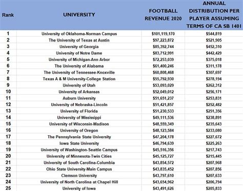Click the $311,178 distribution cell
The height and width of the screenshot is (191, 243).
click(x=214, y=66)
